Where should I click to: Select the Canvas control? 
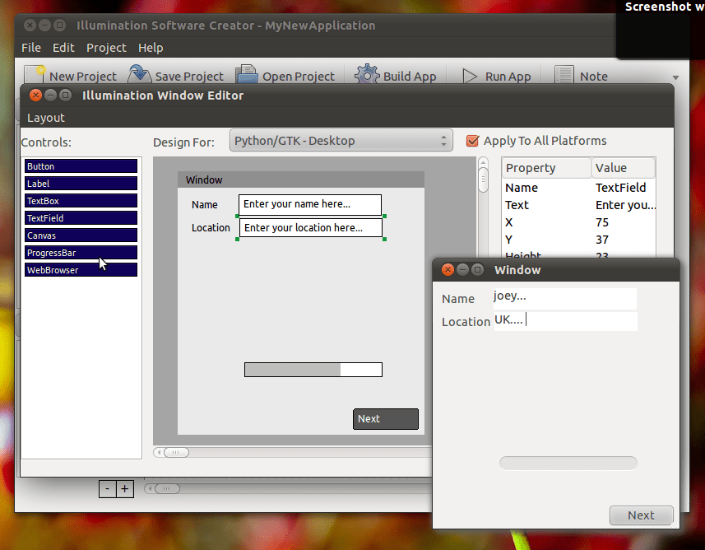tap(81, 235)
